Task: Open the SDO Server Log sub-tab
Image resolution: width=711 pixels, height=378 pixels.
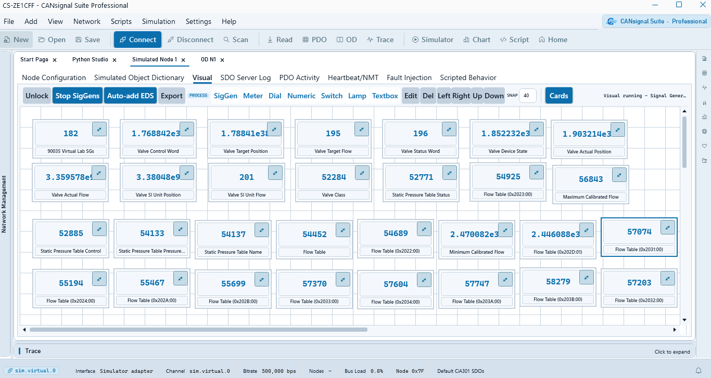Action: click(x=246, y=77)
